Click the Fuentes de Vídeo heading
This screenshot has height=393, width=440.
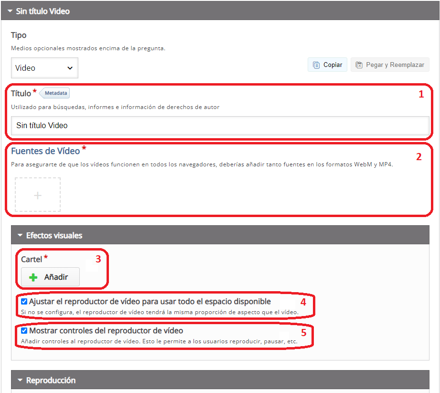click(x=45, y=151)
